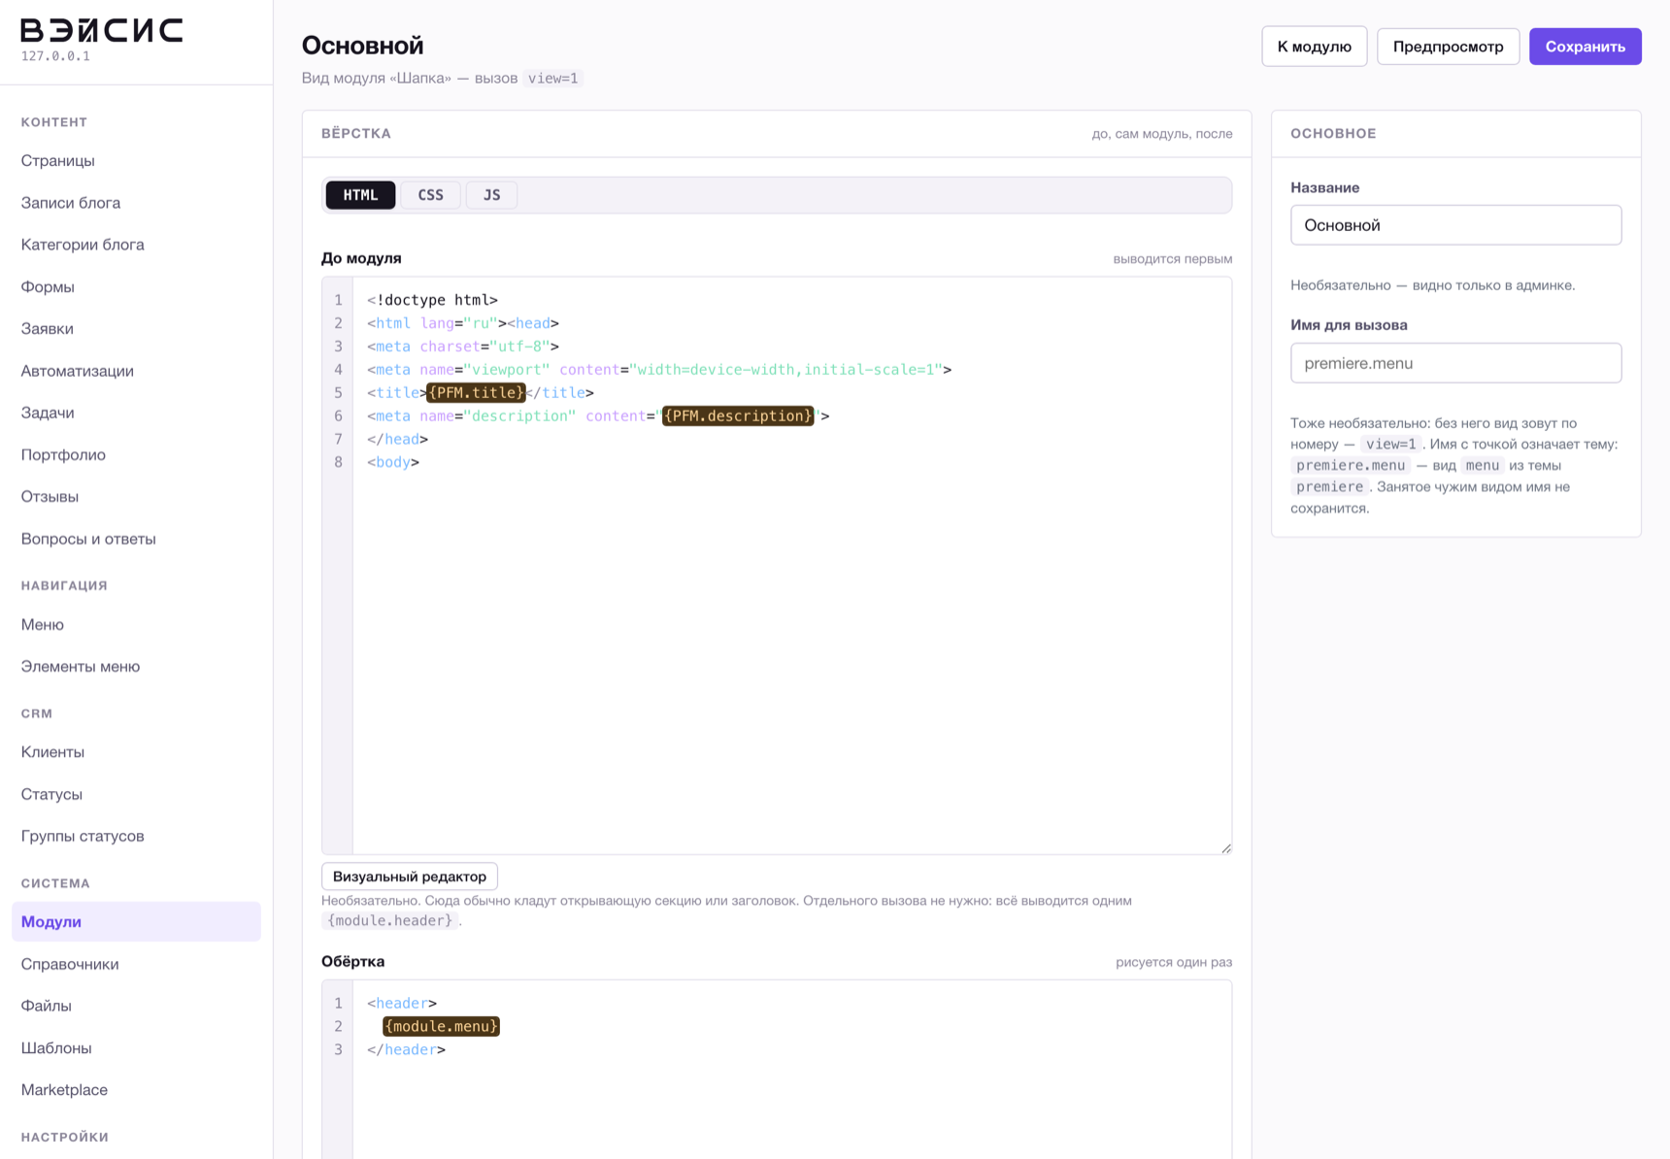1670x1159 pixels.
Task: Go to Файлы section
Action: [47, 1006]
